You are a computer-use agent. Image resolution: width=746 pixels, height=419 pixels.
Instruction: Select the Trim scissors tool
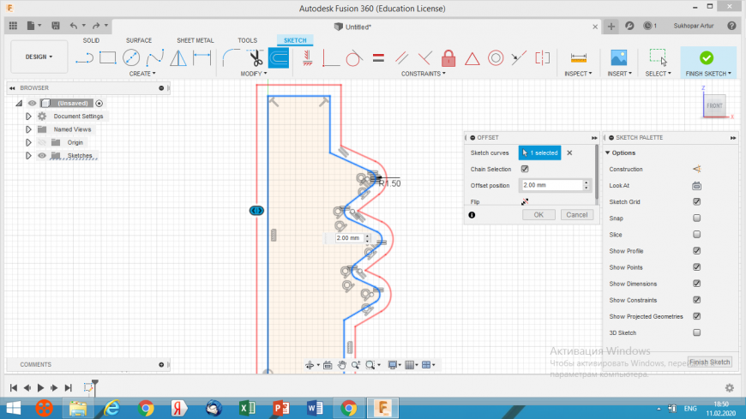coord(256,58)
